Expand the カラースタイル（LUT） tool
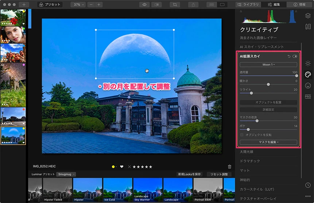The width and height of the screenshot is (314, 203). [257, 189]
